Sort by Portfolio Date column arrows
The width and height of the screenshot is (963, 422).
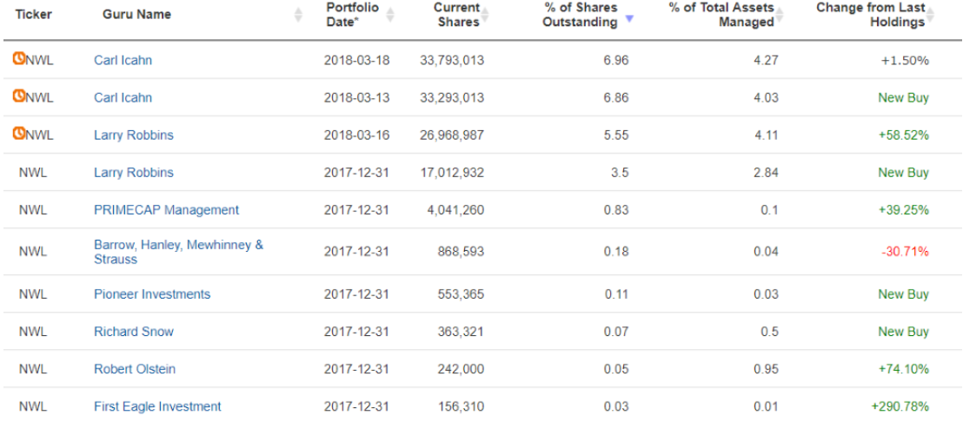(x=390, y=14)
